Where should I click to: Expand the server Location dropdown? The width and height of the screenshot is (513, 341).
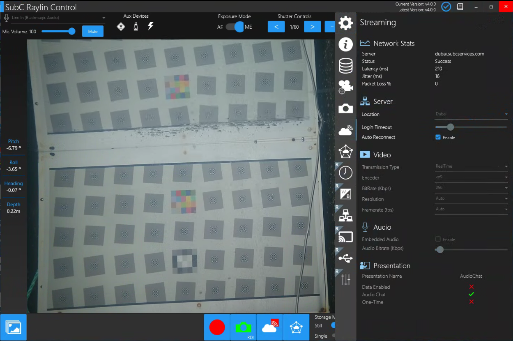[x=471, y=114]
